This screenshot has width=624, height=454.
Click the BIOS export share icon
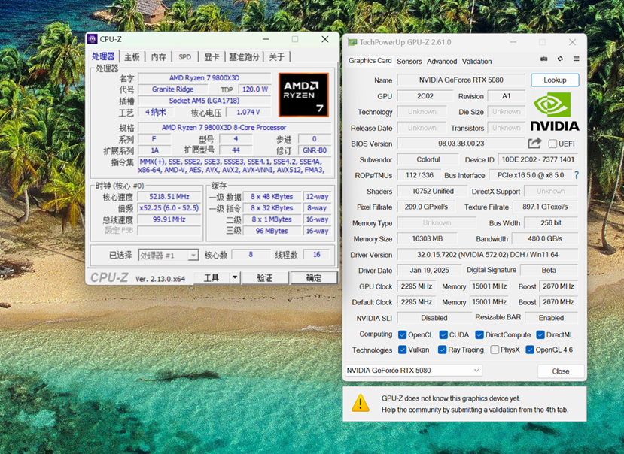pos(534,144)
